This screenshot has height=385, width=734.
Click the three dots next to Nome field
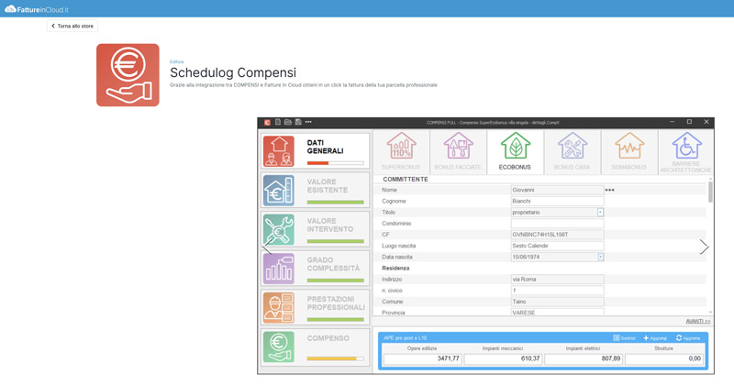pyautogui.click(x=609, y=190)
